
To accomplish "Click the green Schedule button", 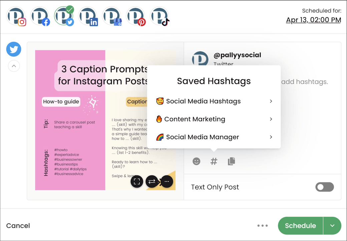I will pyautogui.click(x=300, y=226).
